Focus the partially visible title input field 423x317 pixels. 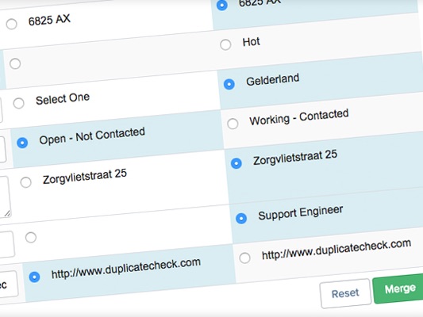tap(6, 244)
